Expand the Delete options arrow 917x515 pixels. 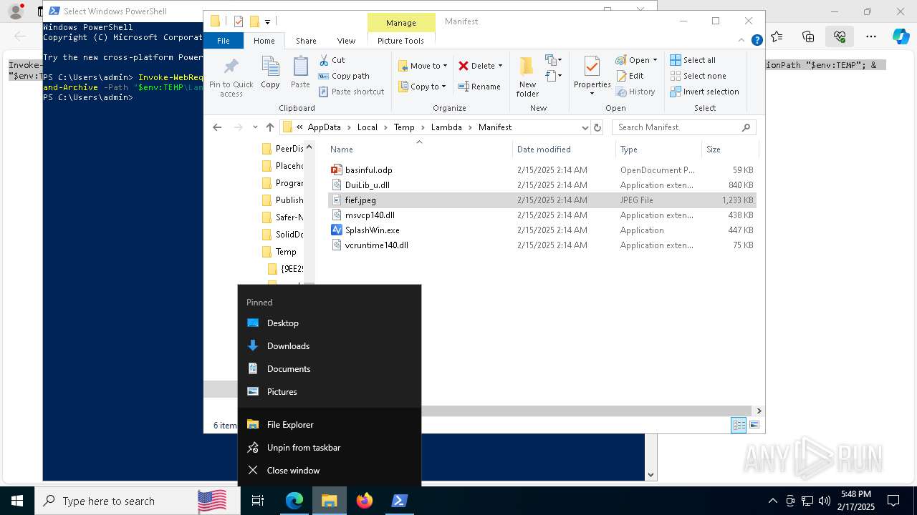[x=500, y=66]
